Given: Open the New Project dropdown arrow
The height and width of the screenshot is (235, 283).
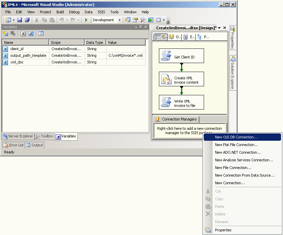Looking at the screenshot, I should click(x=14, y=20).
